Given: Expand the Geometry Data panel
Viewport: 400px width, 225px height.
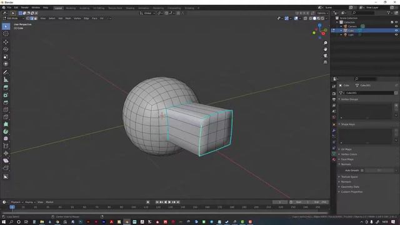Looking at the screenshot, I should pyautogui.click(x=350, y=187).
